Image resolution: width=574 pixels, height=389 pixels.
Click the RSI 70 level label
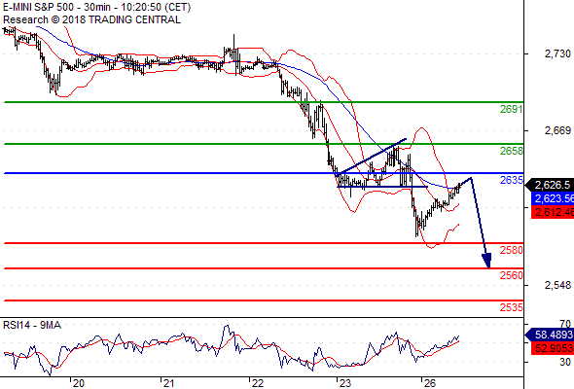(565, 324)
